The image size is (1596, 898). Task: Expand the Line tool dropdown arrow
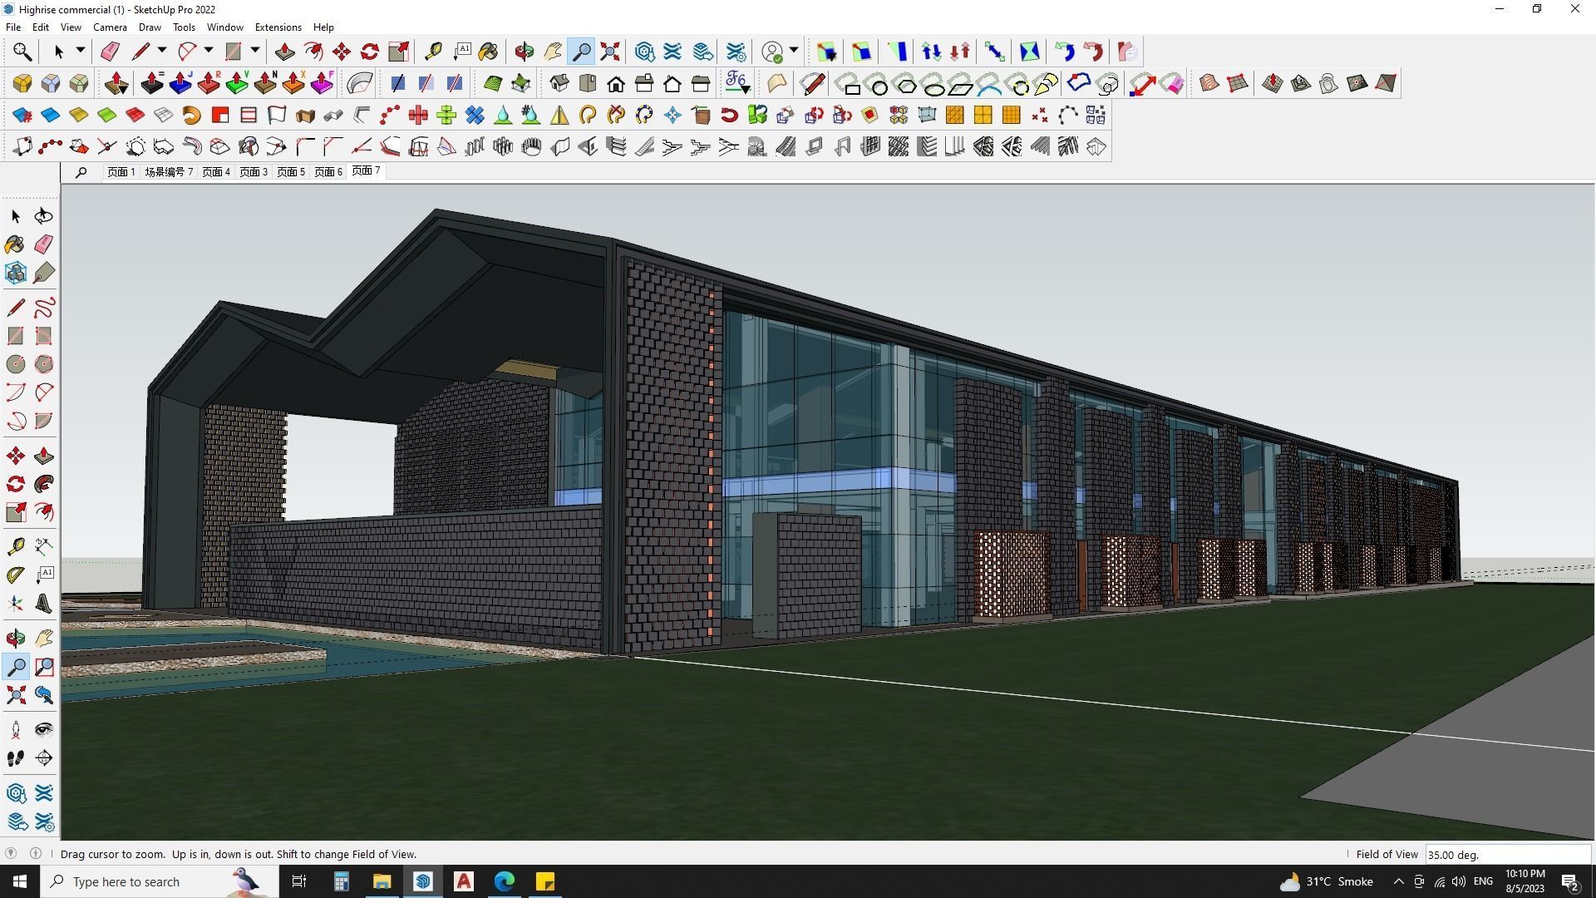click(x=162, y=51)
